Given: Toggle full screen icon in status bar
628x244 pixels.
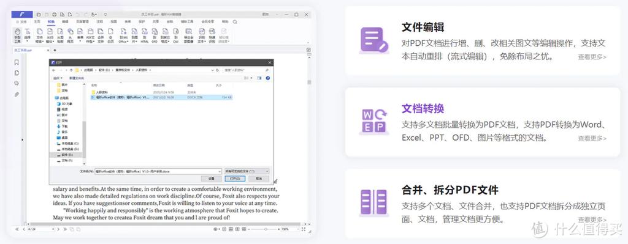Looking at the screenshot, I should click(304, 229).
